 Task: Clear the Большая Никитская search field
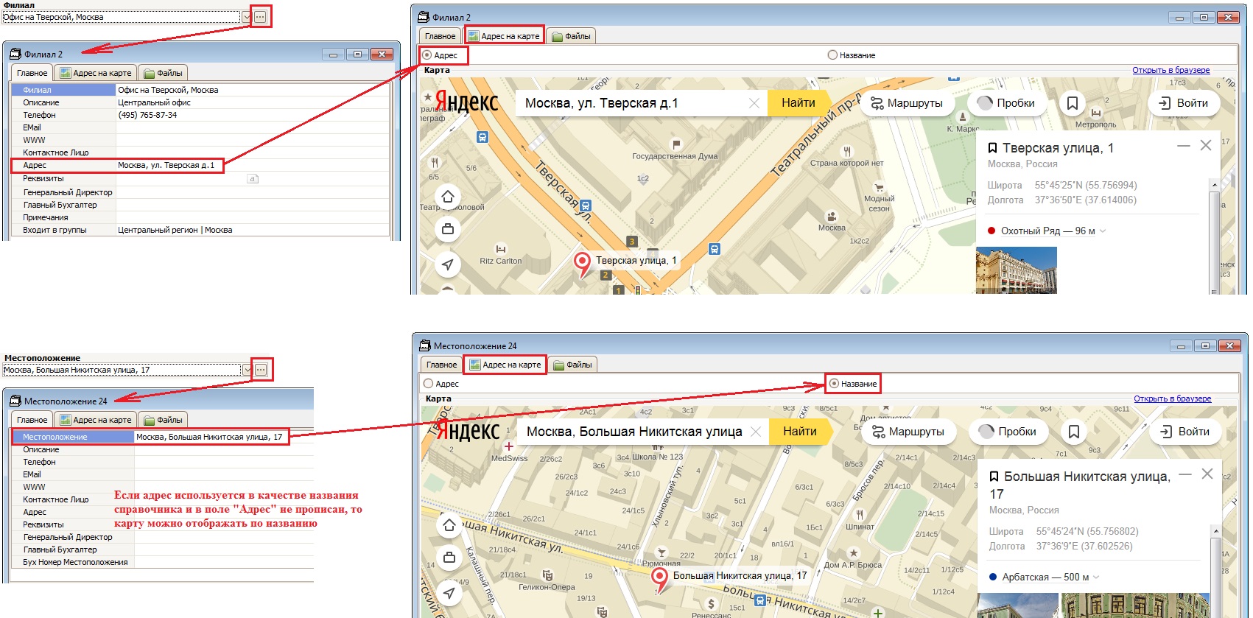click(x=756, y=432)
